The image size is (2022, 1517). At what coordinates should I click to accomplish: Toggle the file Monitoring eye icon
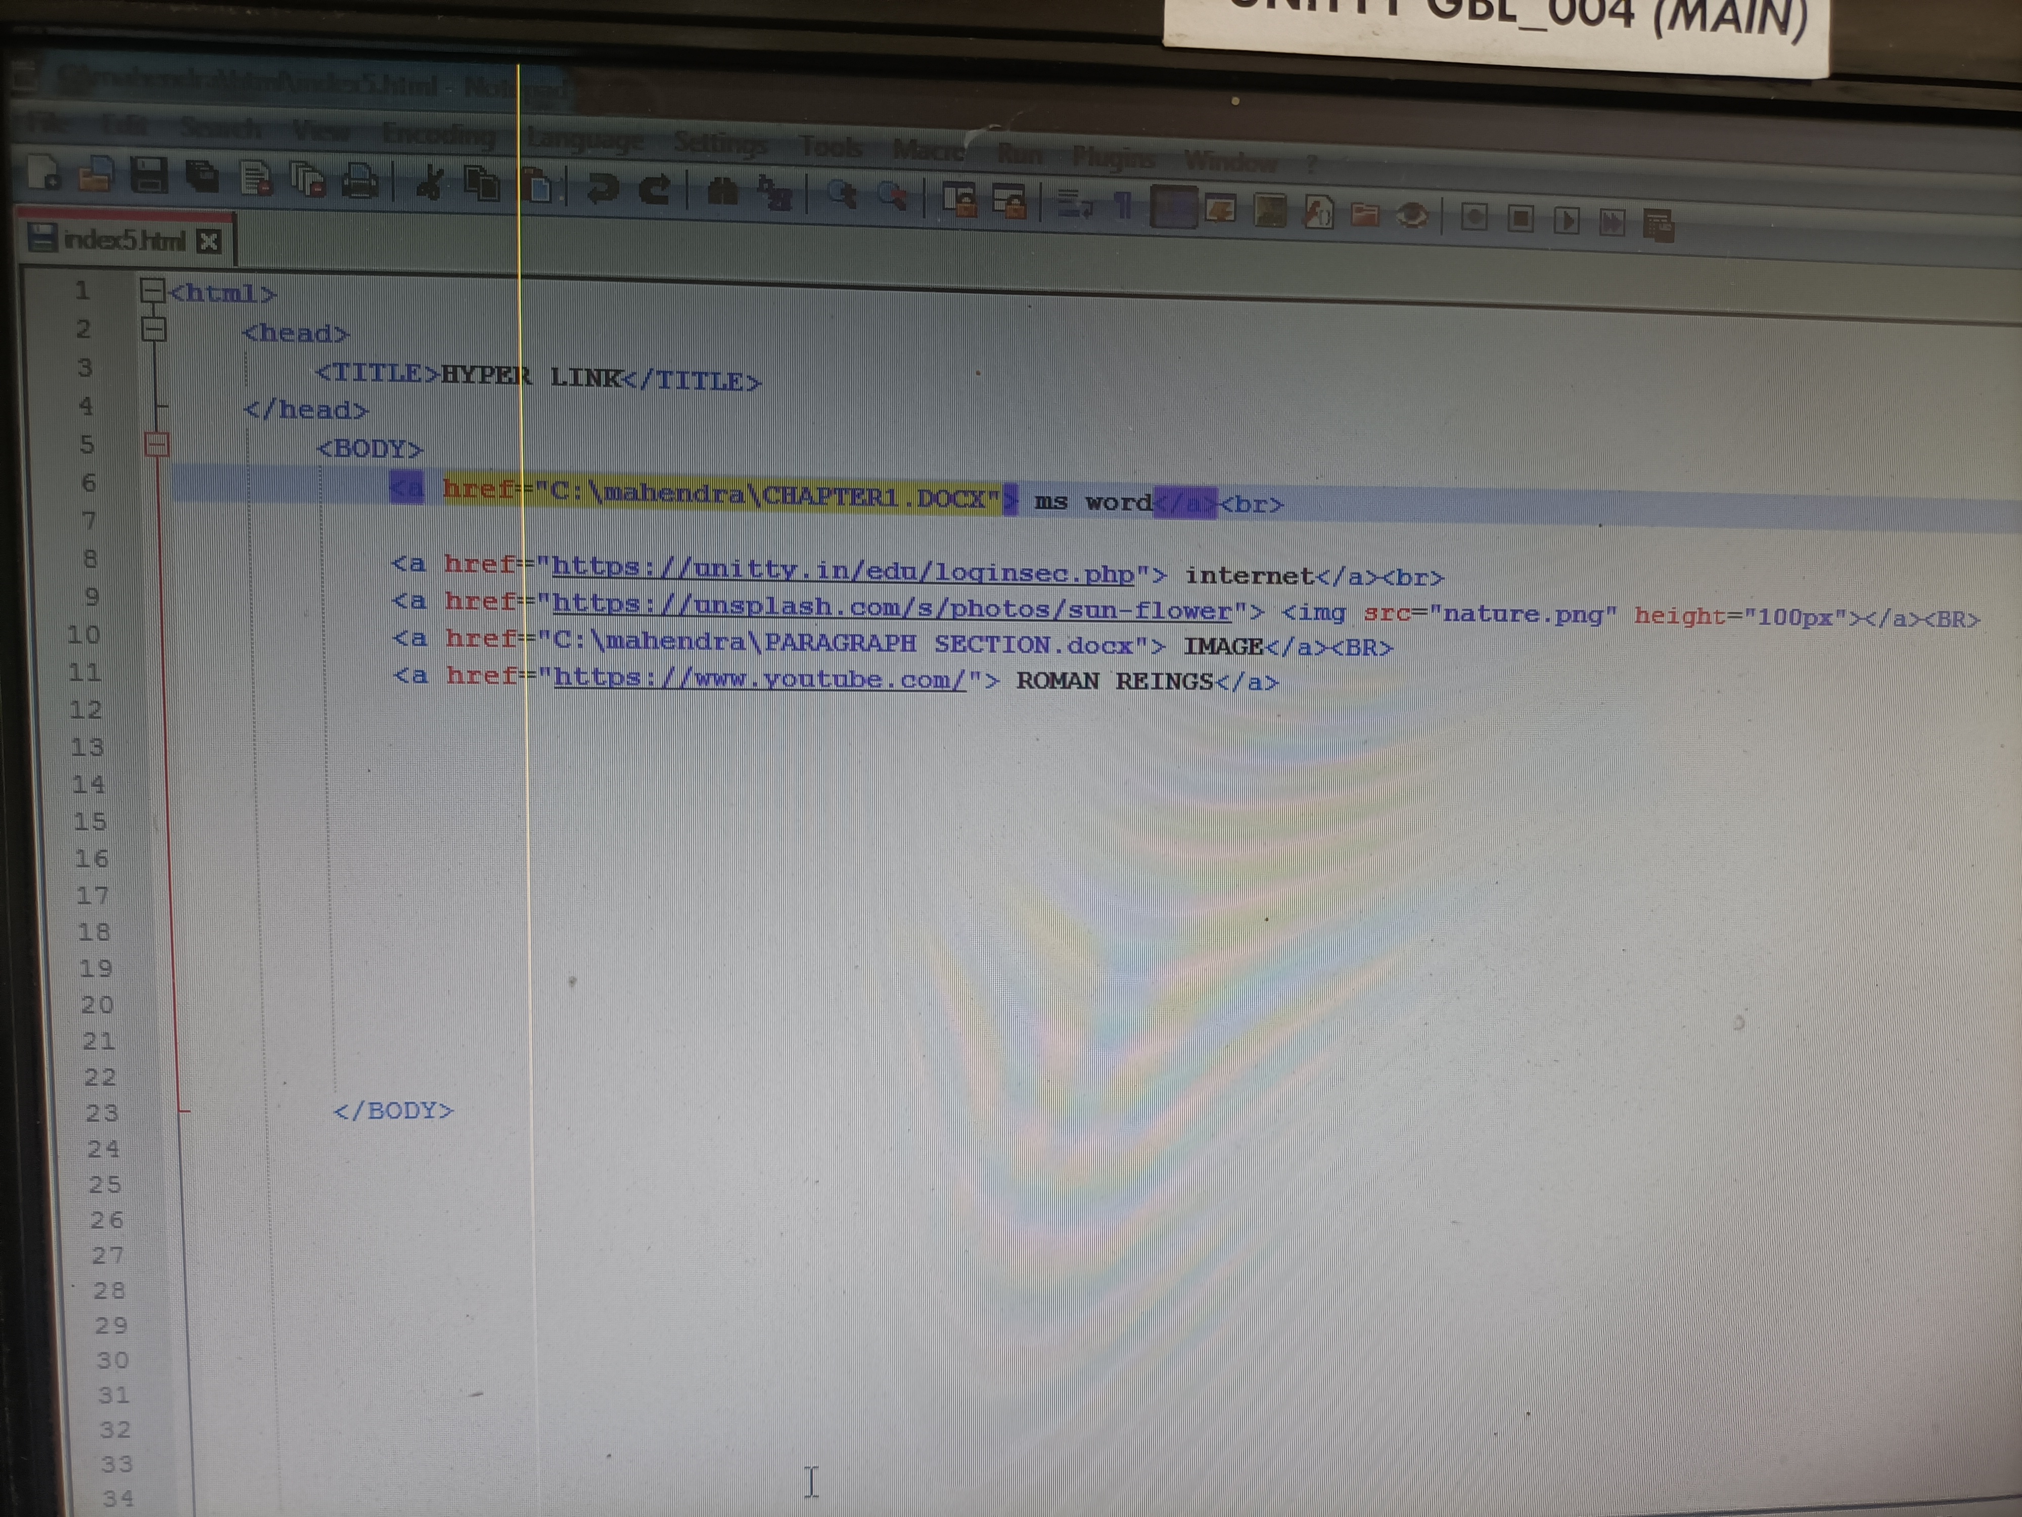(1412, 216)
